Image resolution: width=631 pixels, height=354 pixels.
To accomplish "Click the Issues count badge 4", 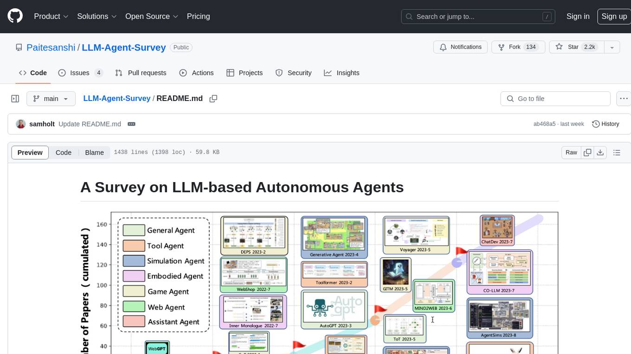I will (98, 73).
